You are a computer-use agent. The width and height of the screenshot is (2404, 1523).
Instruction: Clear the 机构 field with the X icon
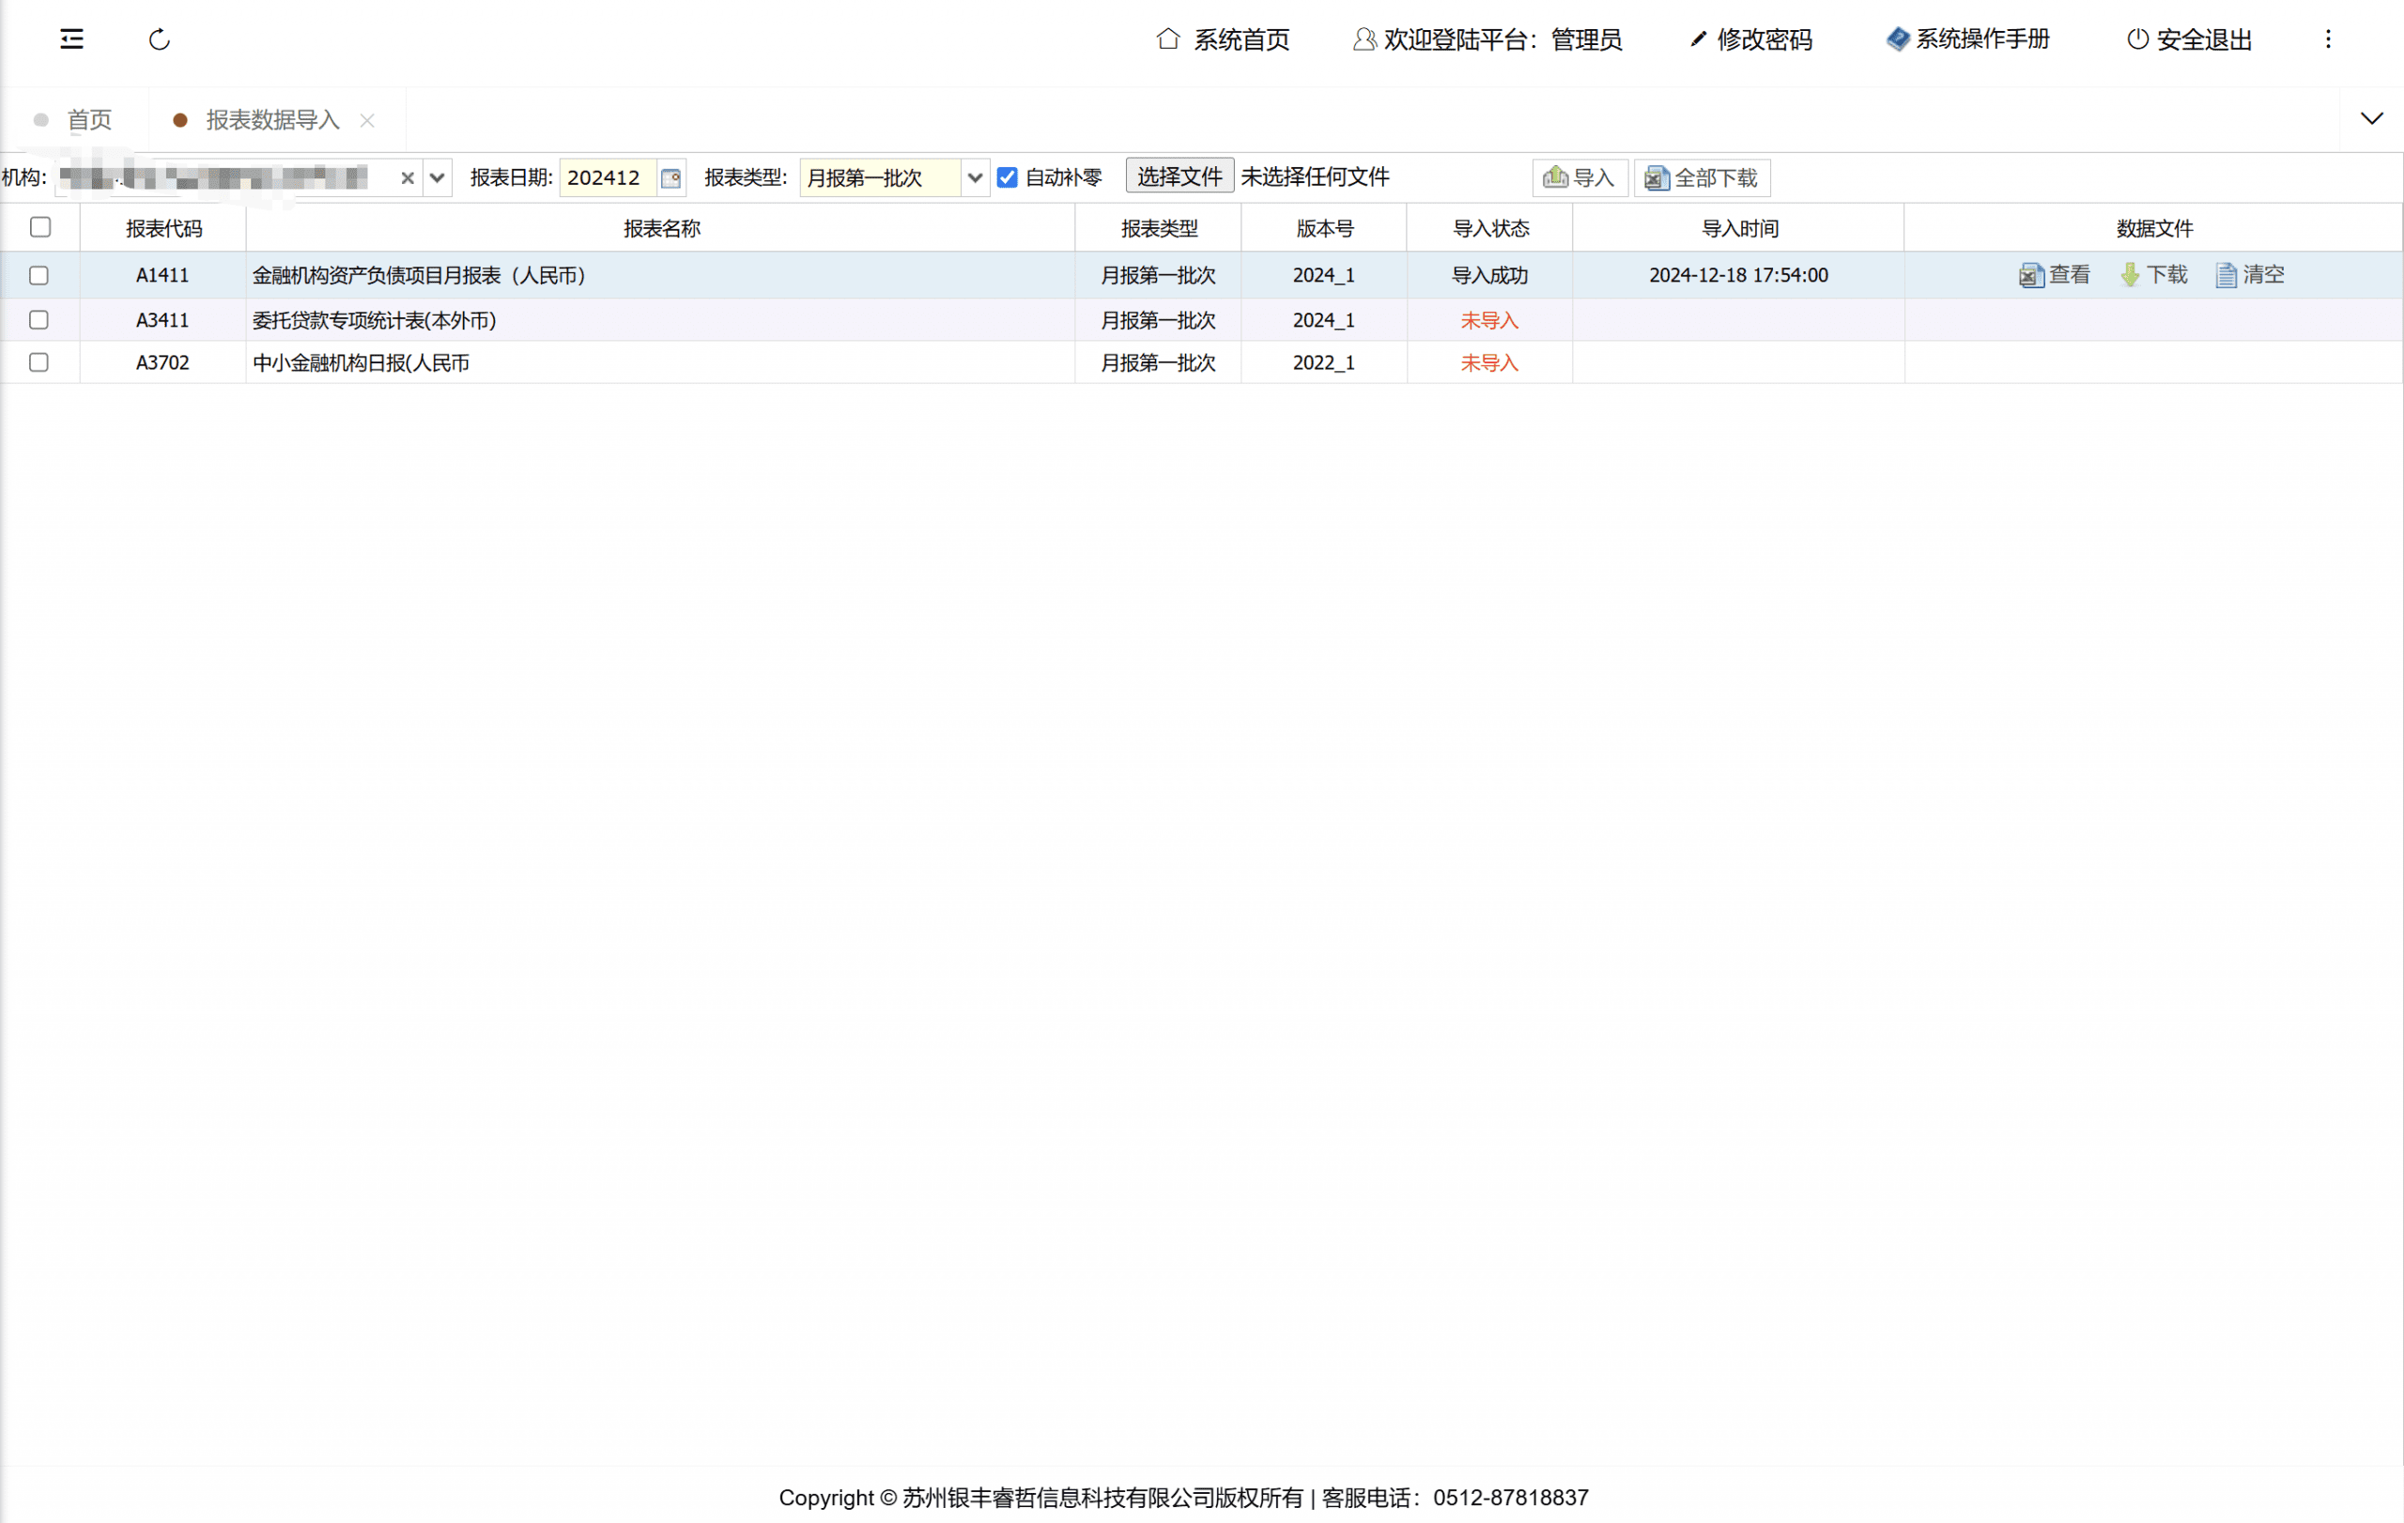(408, 177)
